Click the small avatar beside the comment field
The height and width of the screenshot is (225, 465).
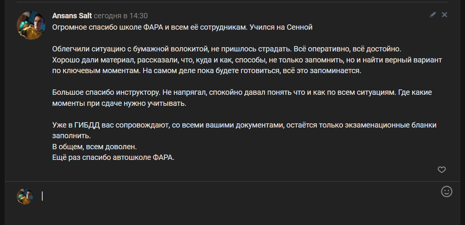click(25, 196)
